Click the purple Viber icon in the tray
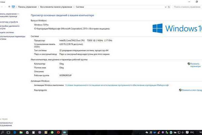 (x=163, y=132)
